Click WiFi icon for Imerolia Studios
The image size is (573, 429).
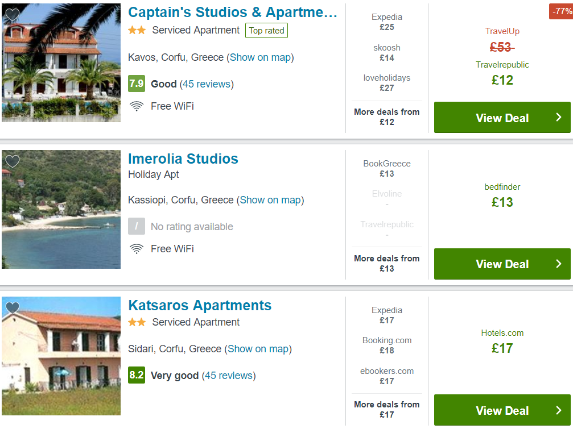coord(137,249)
